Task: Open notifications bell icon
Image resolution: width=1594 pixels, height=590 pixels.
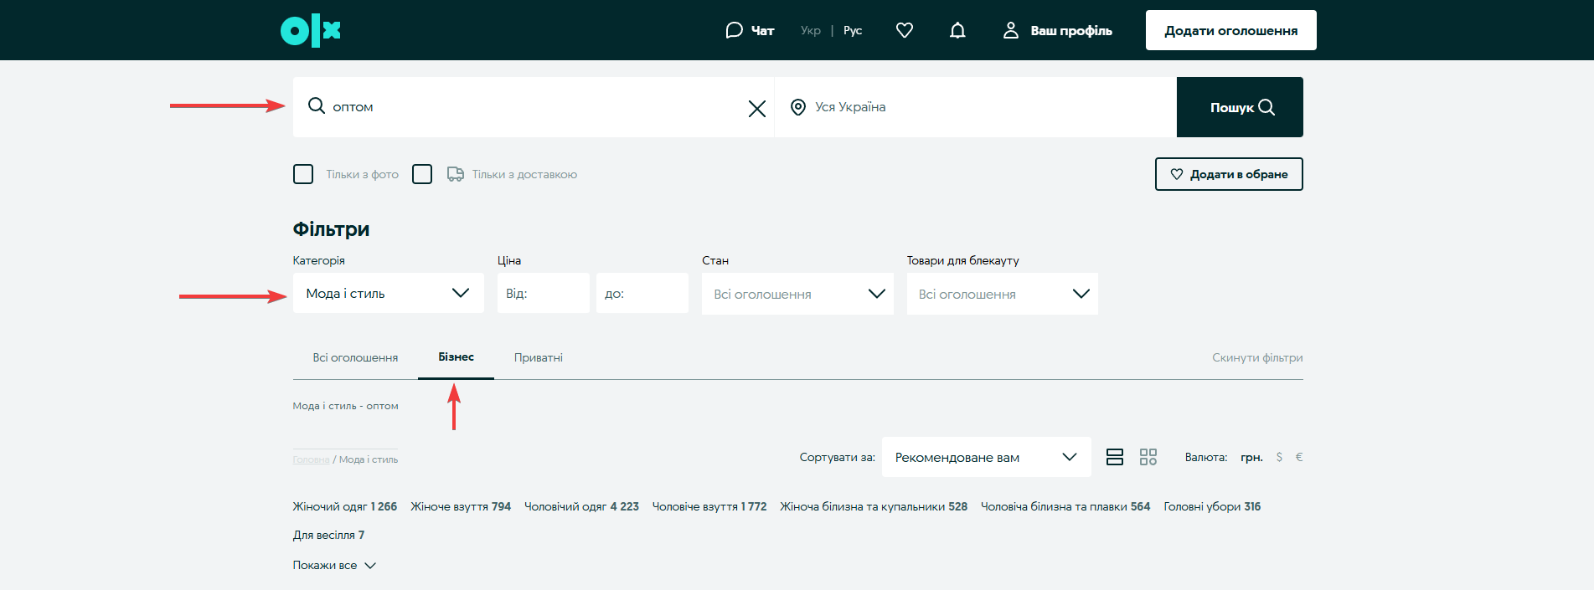Action: 957,31
